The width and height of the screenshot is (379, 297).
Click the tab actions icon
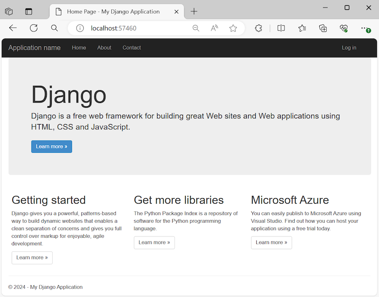[28, 11]
